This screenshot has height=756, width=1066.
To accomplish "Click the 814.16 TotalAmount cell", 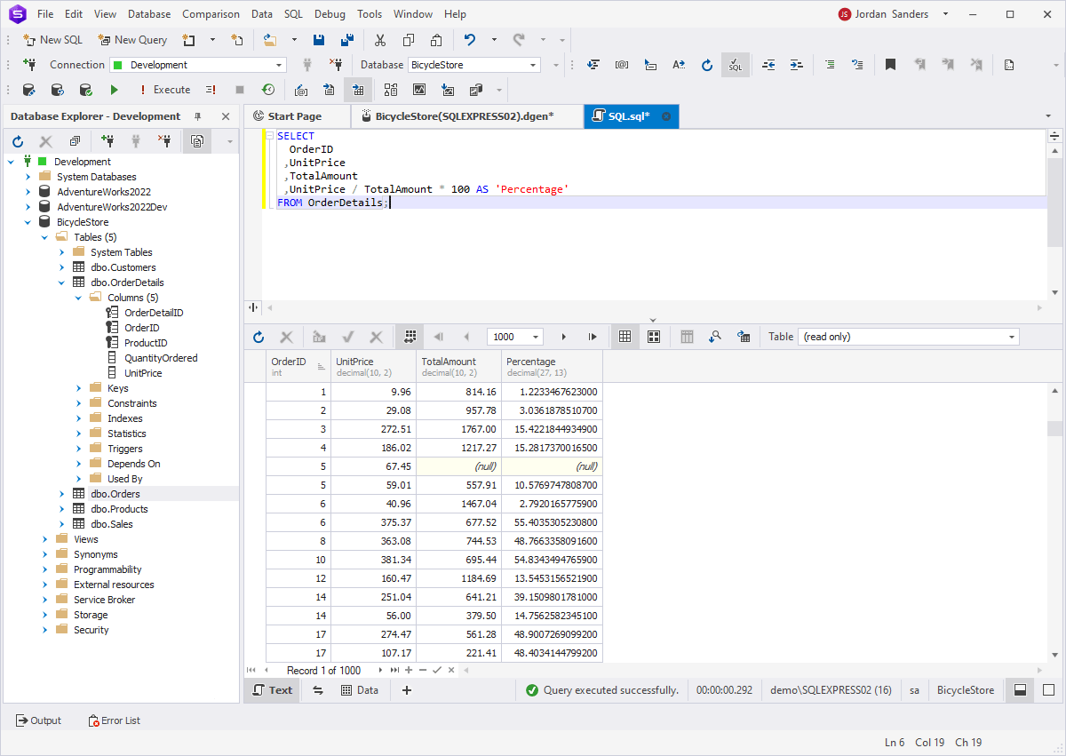I will coord(459,392).
